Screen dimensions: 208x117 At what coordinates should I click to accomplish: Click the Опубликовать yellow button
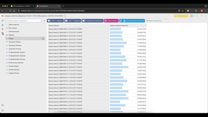pos(181,16)
